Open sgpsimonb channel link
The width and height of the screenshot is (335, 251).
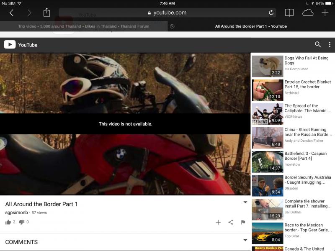[x=16, y=213]
